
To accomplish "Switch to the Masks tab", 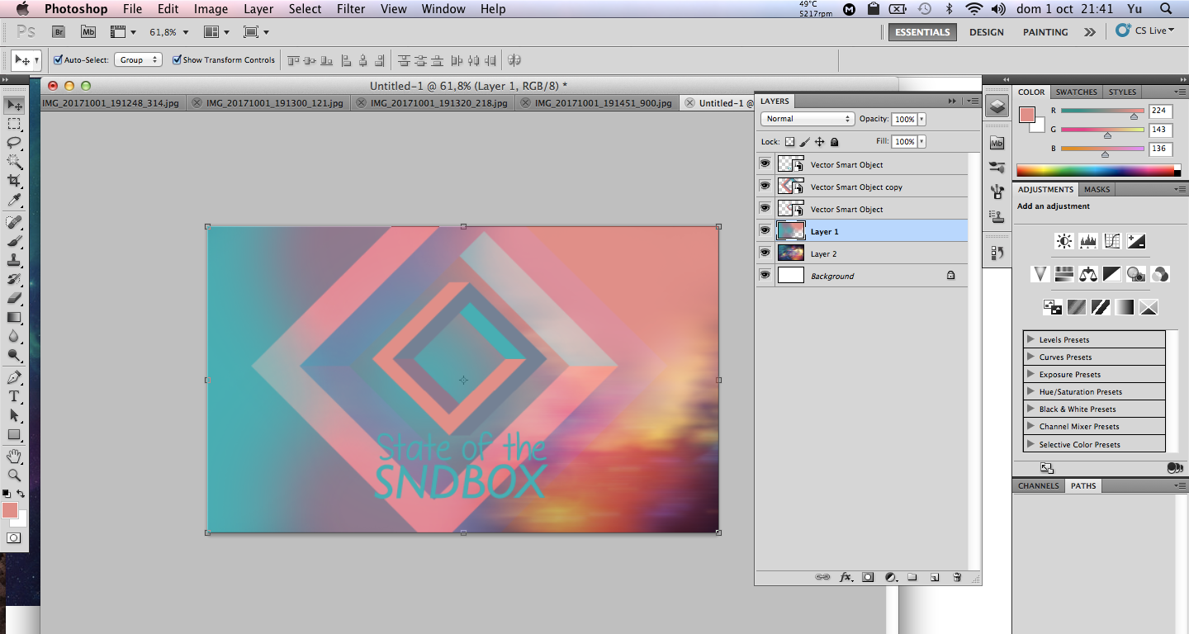I will coord(1097,189).
